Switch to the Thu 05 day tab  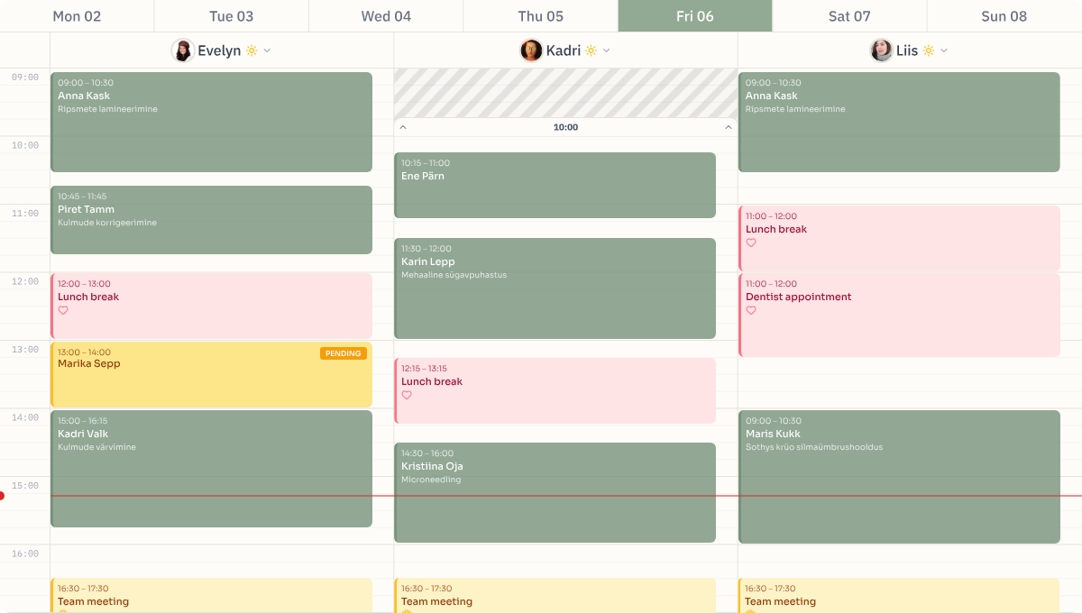tap(541, 16)
